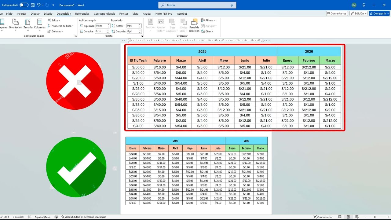Click the accessibility status message
391x220 pixels.
83,217
